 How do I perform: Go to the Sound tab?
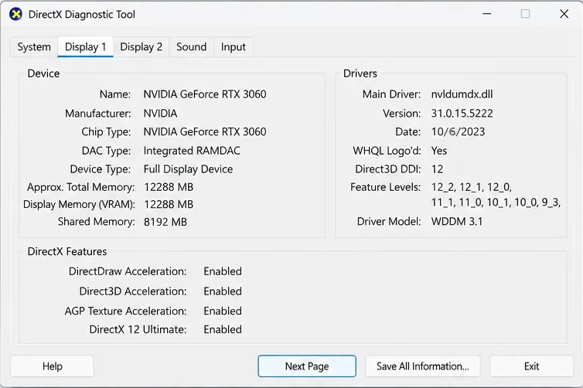(191, 47)
